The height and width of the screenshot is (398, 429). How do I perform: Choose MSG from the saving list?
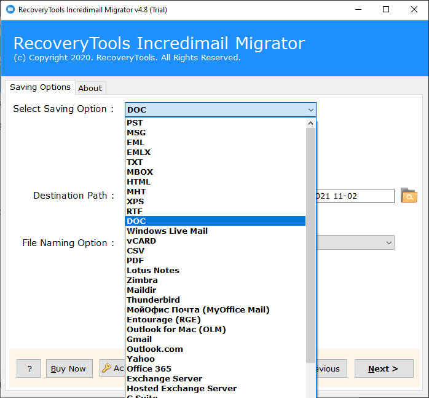[x=215, y=133]
